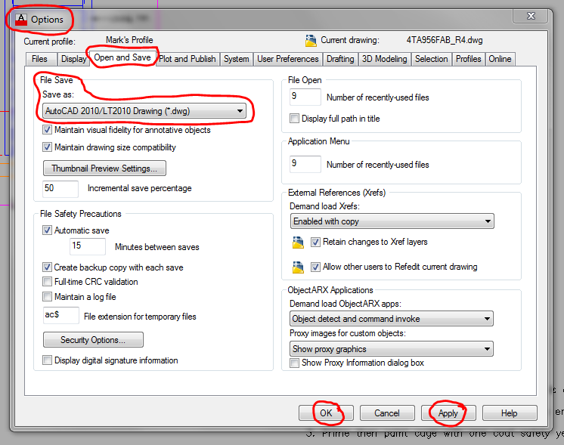Enable Display digital signature information
Viewport: 564px width, 445px height.
[47, 360]
